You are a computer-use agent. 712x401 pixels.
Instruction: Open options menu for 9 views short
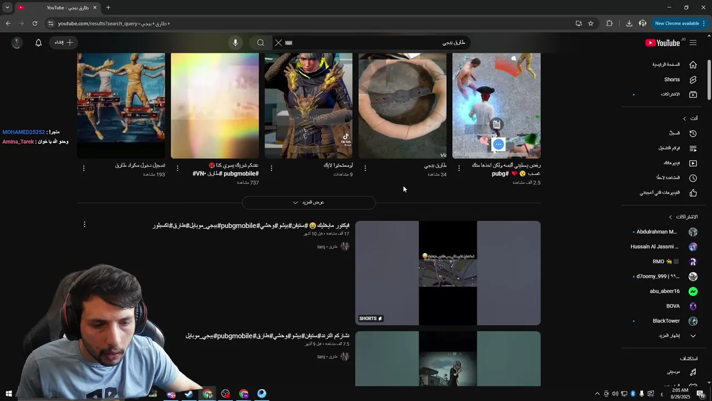pyautogui.click(x=271, y=168)
